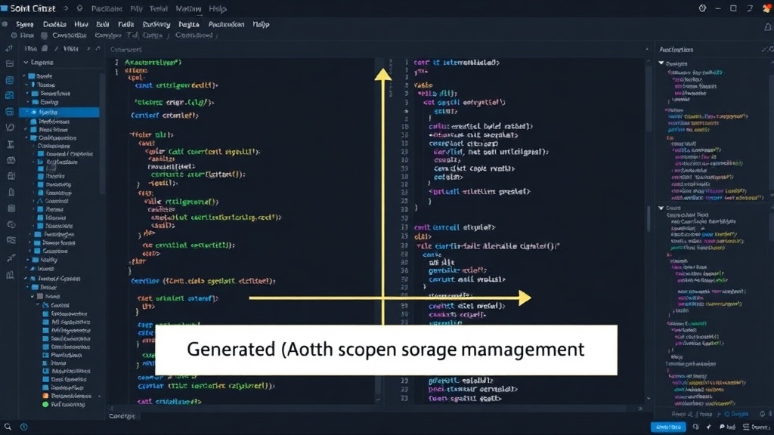
Task: Click the orange icon in the title bar corner
Action: 766,8
